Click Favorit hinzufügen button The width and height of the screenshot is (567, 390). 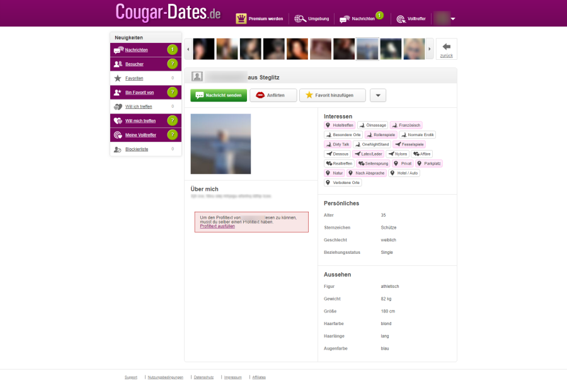coord(332,96)
